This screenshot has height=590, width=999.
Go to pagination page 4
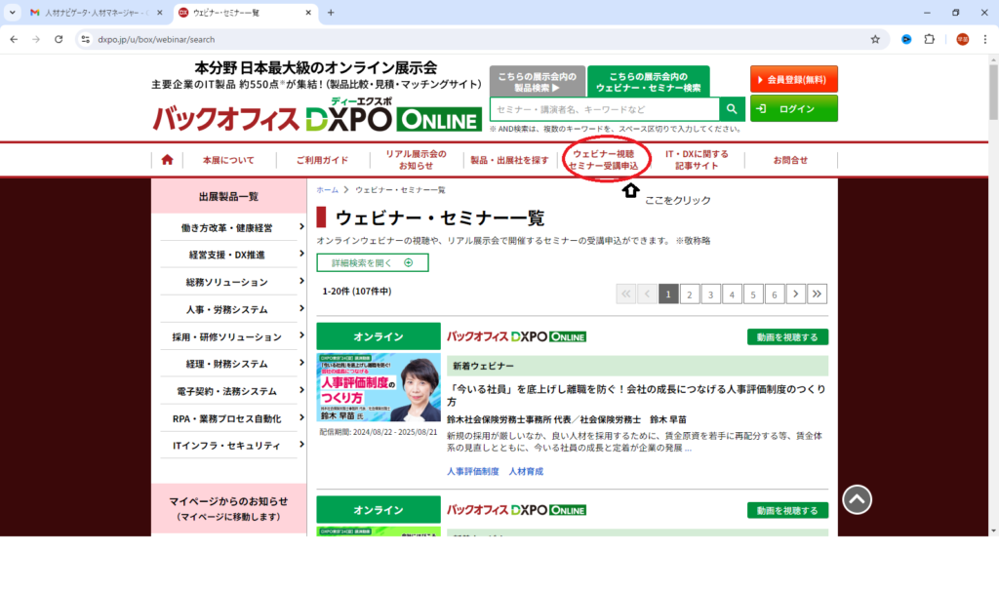(732, 294)
